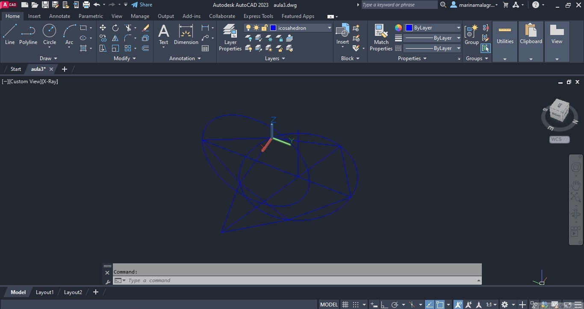Select the Stretch tool
Viewport: 584px width, 309px height.
(x=103, y=48)
